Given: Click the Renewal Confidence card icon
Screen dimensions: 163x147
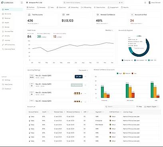Looking at the screenshot, I should (97, 15).
